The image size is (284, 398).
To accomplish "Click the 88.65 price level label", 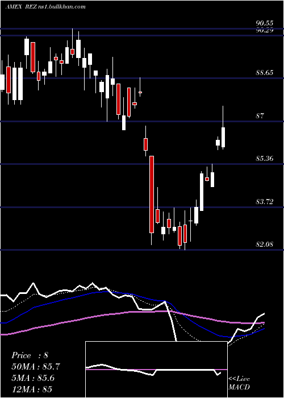I will [x=264, y=73].
